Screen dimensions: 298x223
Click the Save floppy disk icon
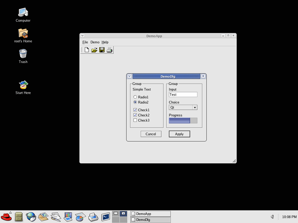102,50
